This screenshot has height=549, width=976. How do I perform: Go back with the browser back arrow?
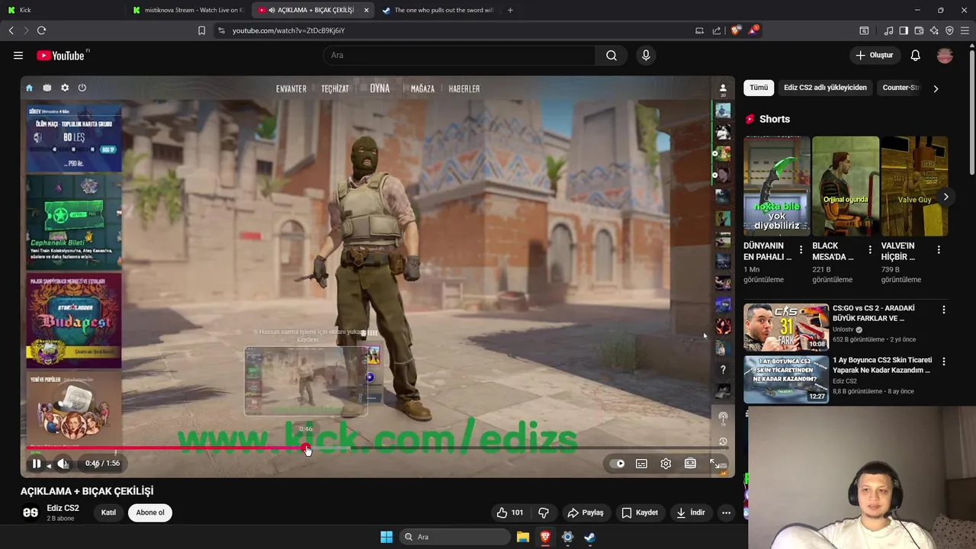coord(11,30)
